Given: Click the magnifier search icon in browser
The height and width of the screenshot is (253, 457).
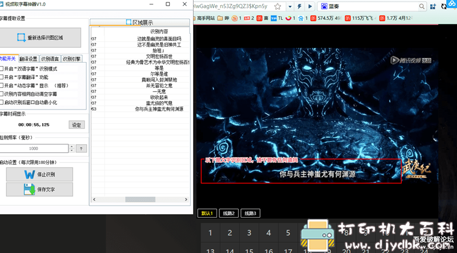Looking at the screenshot, I should point(422,6).
